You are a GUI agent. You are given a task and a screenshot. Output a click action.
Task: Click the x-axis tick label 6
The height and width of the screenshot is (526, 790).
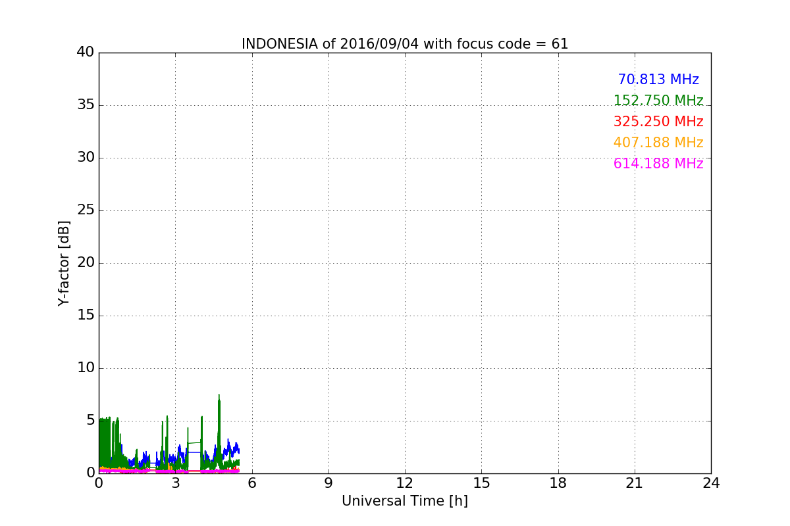coord(252,483)
